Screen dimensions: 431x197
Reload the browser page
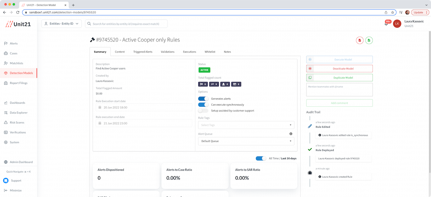click(18, 12)
